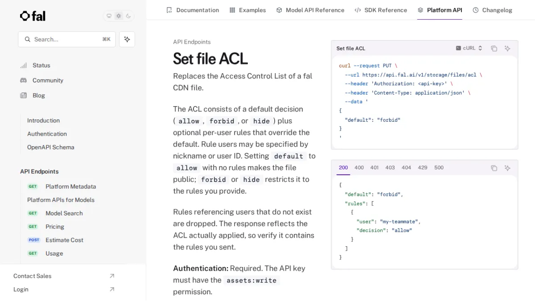
Task: Open Model Search endpoint
Action: coord(64,213)
